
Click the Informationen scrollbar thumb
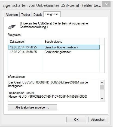102,87
